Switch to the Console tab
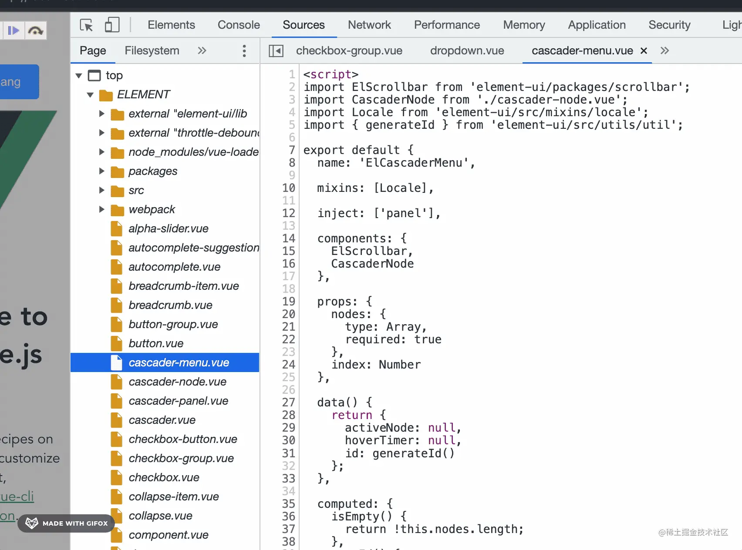 [x=239, y=25]
